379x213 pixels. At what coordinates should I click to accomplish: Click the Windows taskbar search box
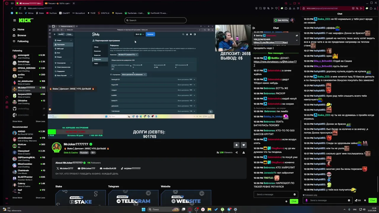164,209
